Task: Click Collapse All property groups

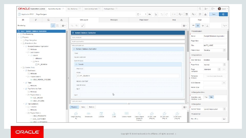Action: 203,26
